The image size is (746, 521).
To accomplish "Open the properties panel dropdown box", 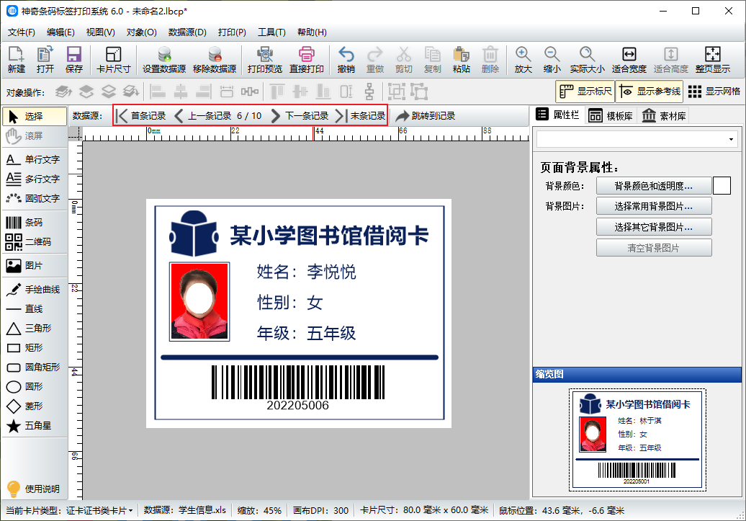I will 637,140.
